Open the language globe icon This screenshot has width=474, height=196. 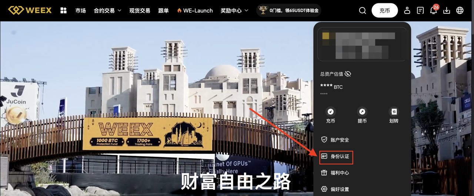460,10
